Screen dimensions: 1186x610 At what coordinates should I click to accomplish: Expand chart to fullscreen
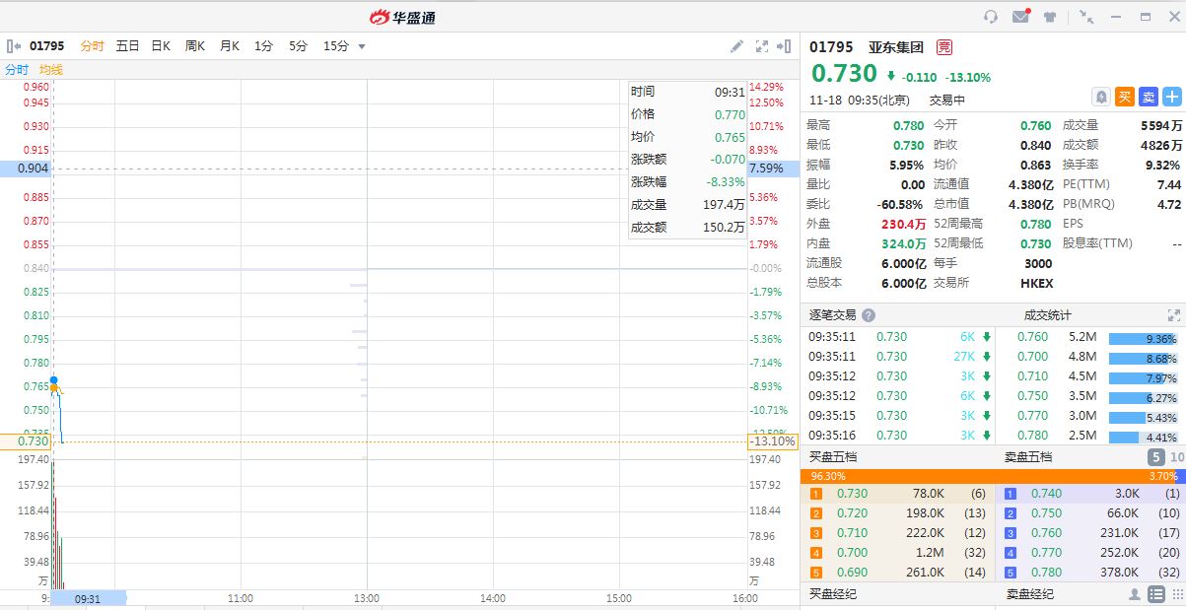(761, 46)
